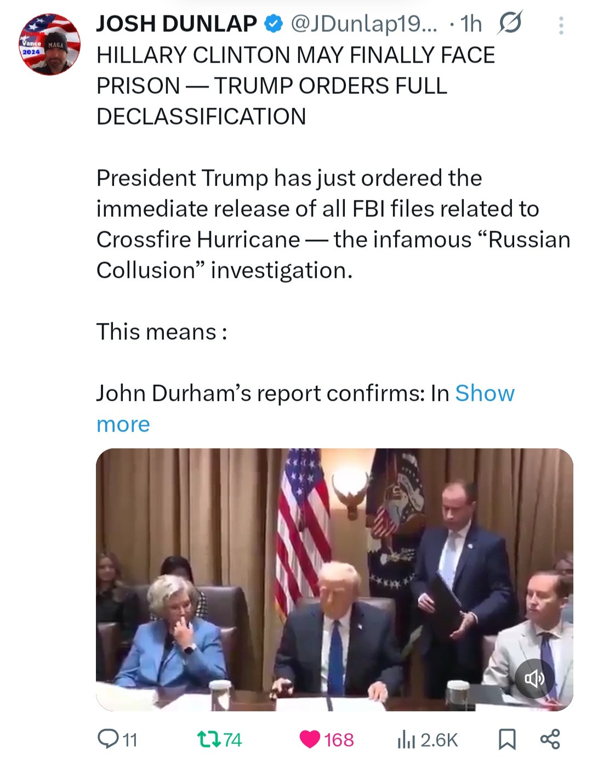Open the JOSH DUNLAP display name
This screenshot has height=758, width=592.
click(x=177, y=24)
